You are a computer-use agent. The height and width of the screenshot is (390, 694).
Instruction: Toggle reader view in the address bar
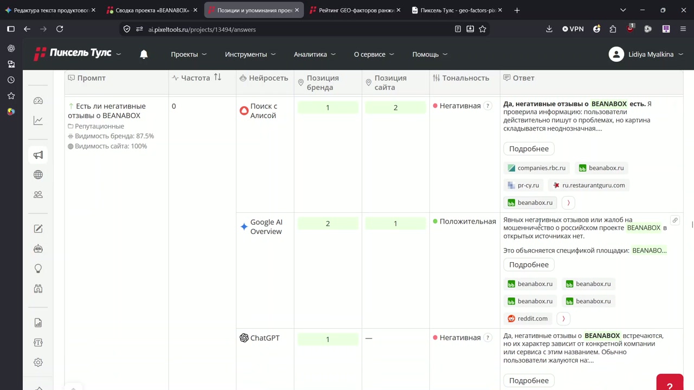click(458, 29)
